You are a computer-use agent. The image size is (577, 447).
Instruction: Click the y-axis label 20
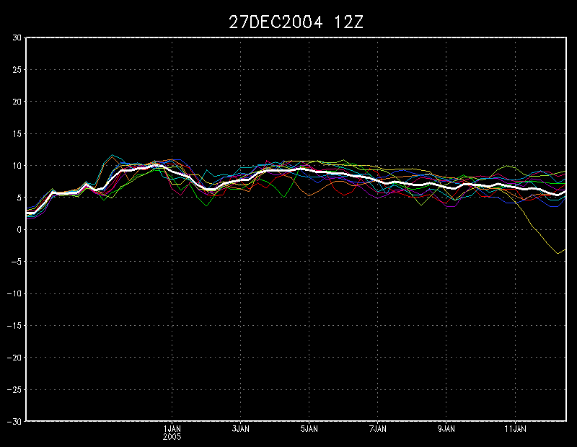point(17,102)
